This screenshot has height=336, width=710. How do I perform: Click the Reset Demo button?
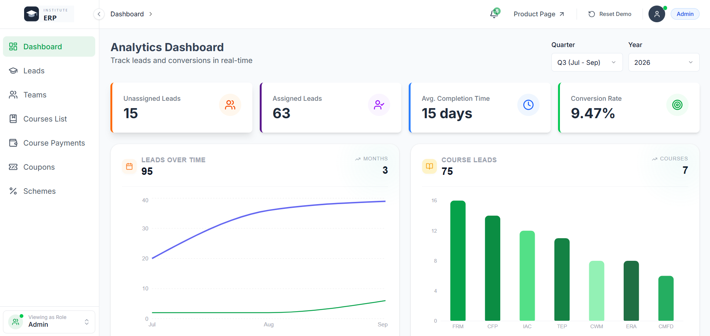tap(610, 14)
